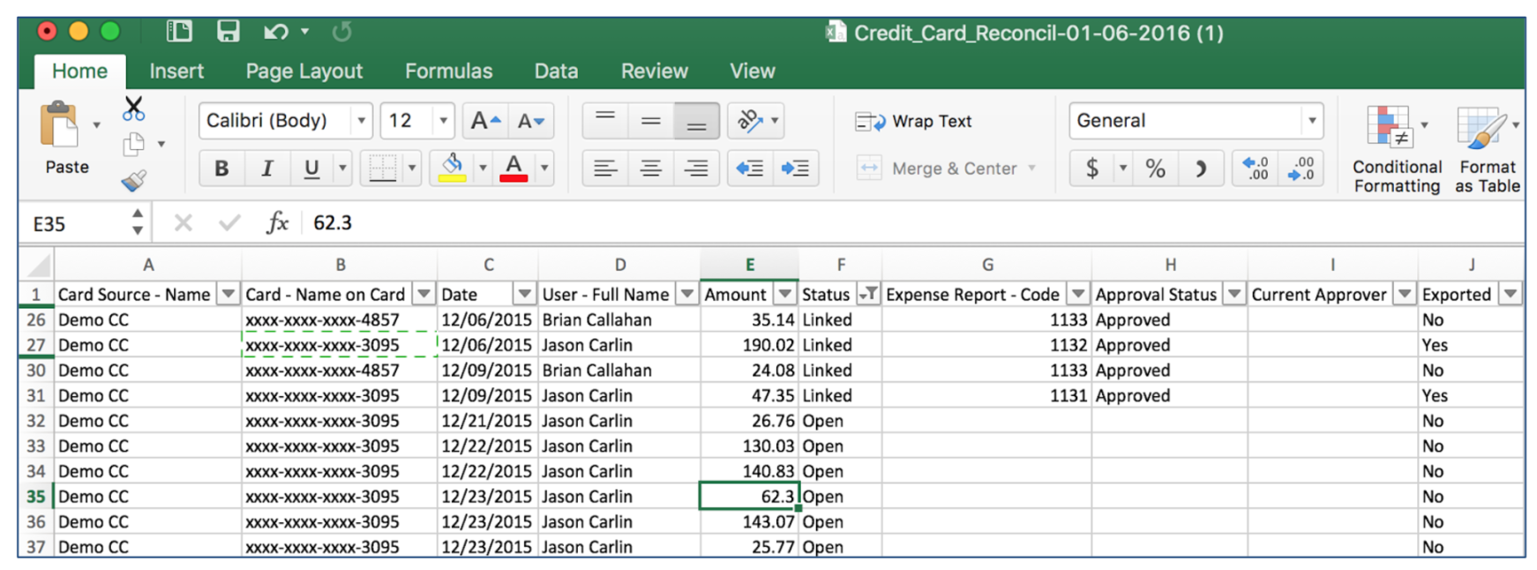The height and width of the screenshot is (570, 1537).
Task: Click the Merge & Center button
Action: coord(937,168)
